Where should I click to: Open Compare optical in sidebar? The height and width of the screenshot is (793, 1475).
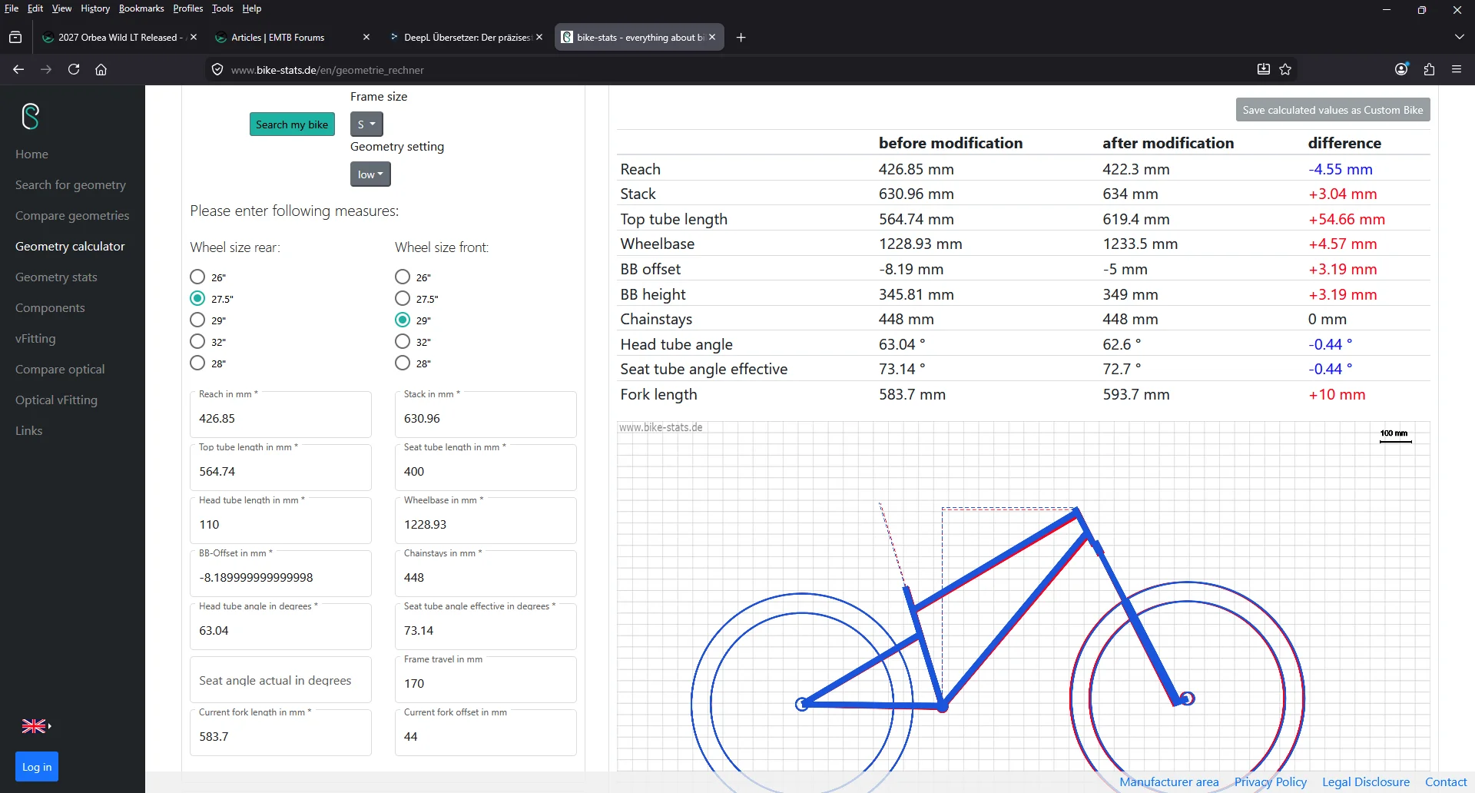tap(60, 369)
